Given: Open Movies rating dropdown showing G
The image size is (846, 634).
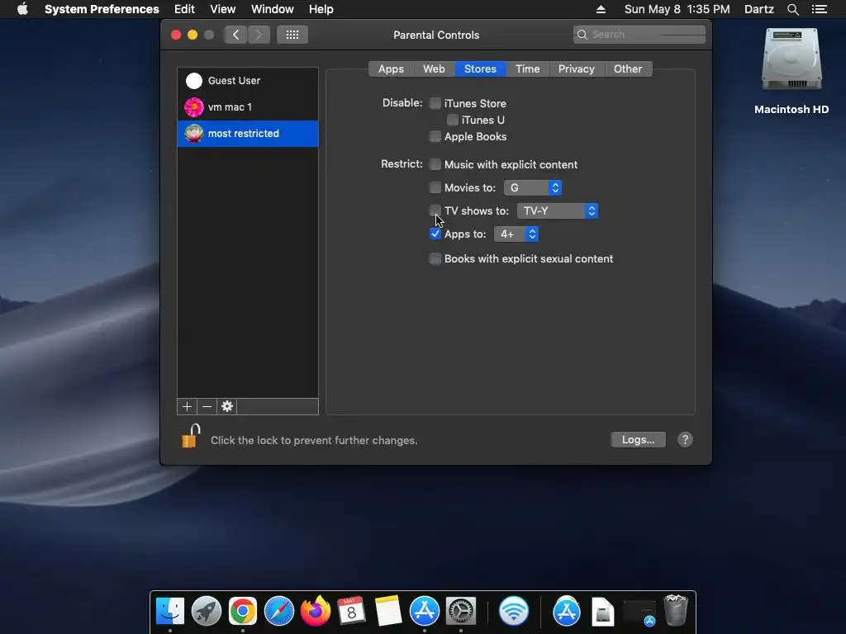Looking at the screenshot, I should click(533, 187).
